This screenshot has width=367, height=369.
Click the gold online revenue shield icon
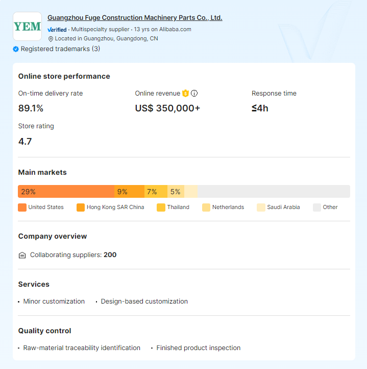pyautogui.click(x=185, y=94)
